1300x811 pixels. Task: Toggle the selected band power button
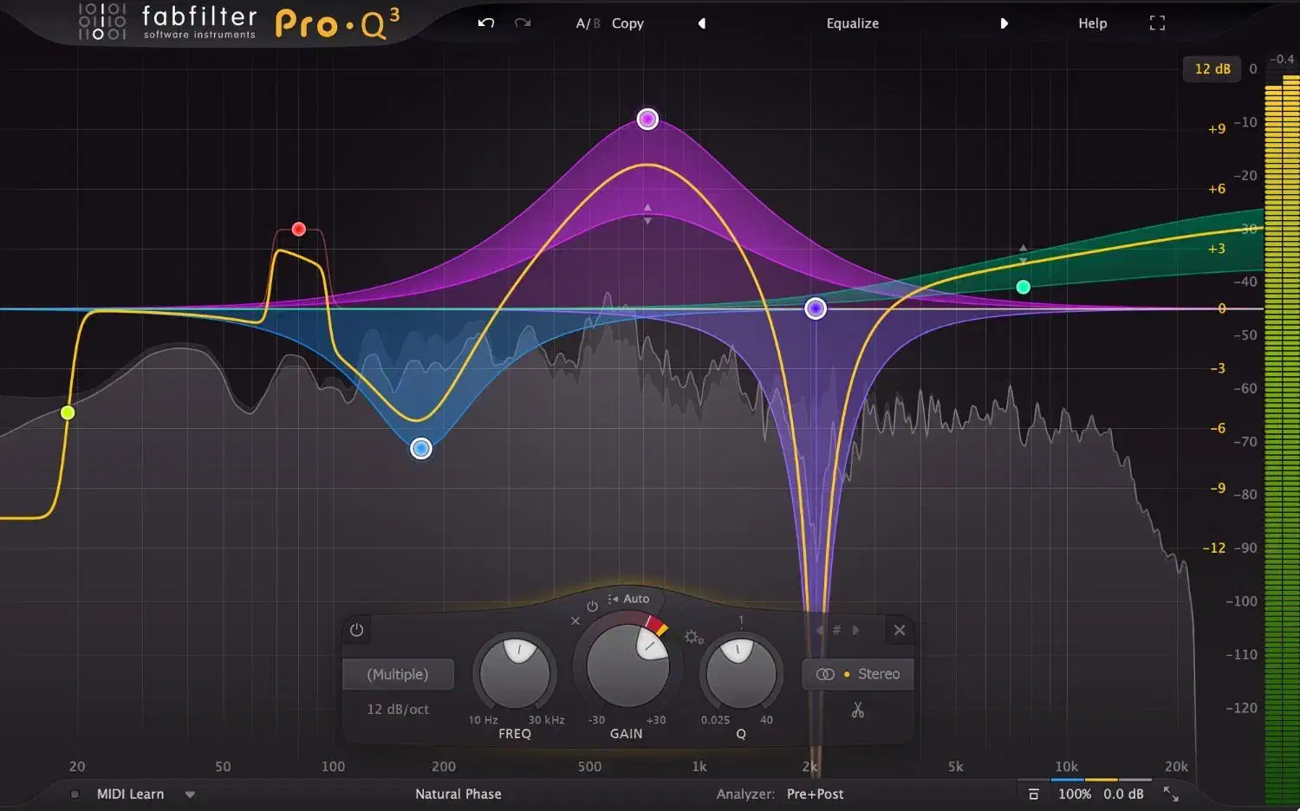[x=356, y=630]
